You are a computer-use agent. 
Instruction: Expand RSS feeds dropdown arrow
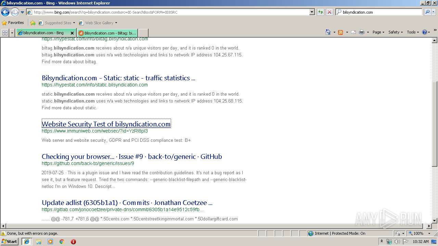(347, 32)
